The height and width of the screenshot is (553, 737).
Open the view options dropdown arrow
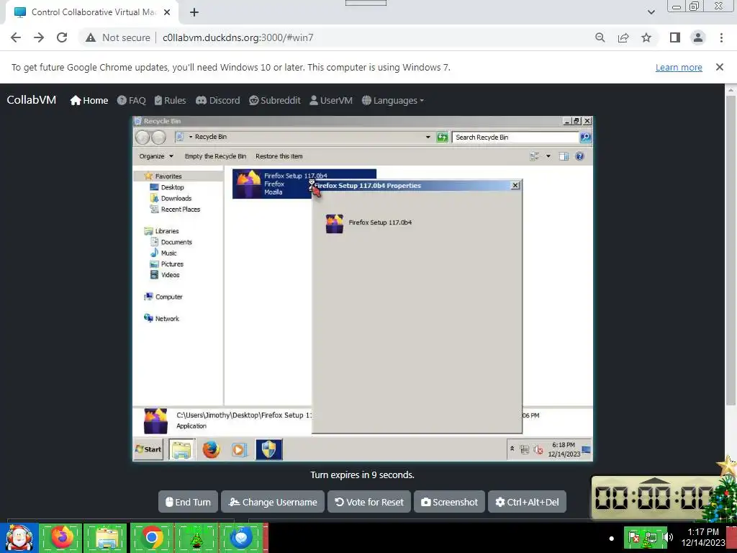(x=548, y=156)
